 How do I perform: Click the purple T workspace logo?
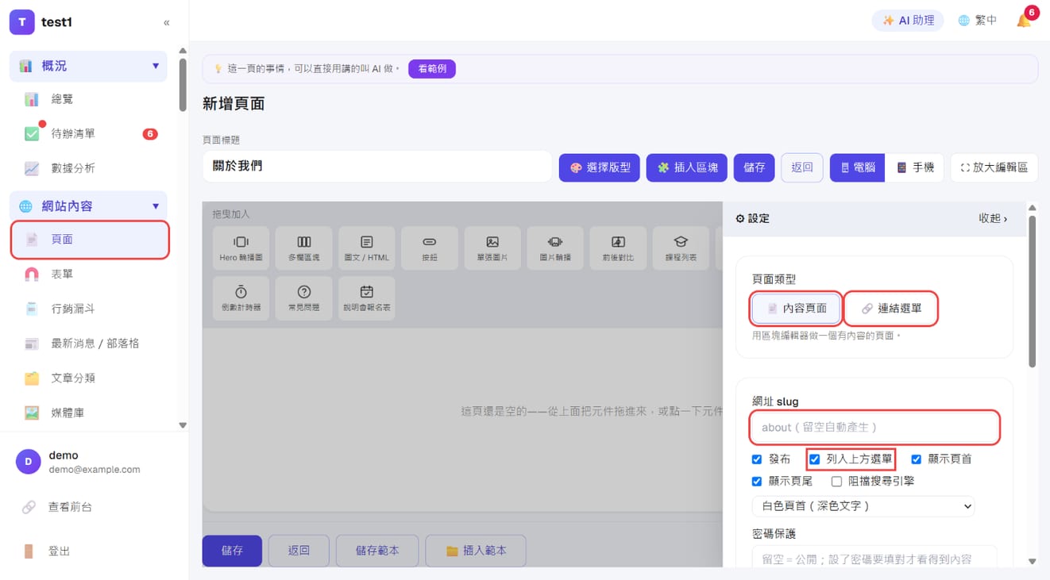[x=21, y=22]
